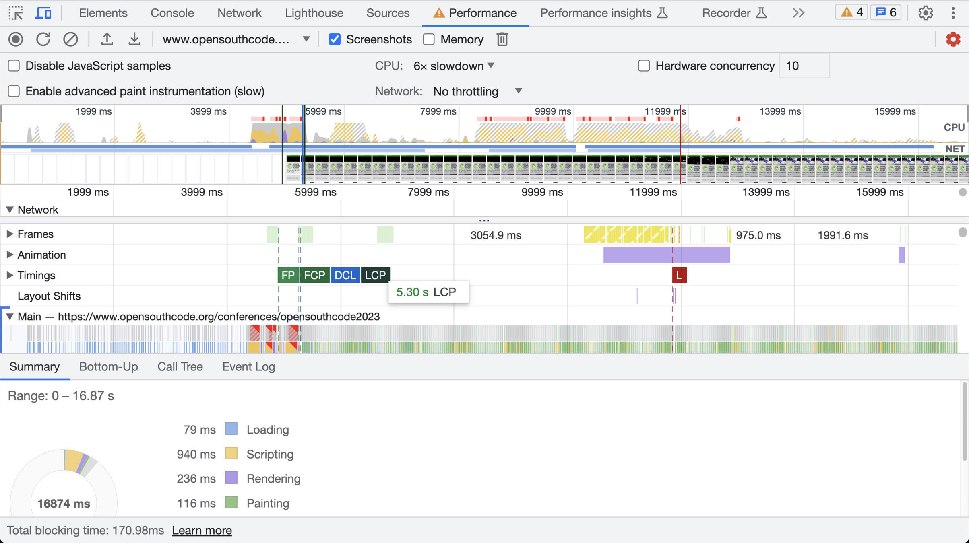969x543 pixels.
Task: Click the Scripting yellow color swatch
Action: coord(231,454)
